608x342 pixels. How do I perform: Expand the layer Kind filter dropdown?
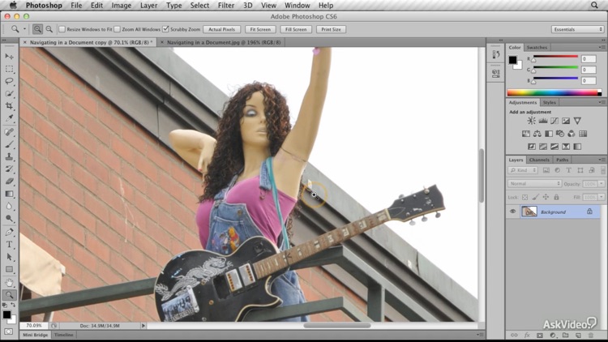(x=524, y=171)
